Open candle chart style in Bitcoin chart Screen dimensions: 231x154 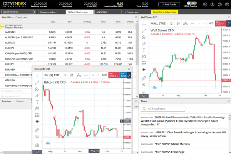(72, 75)
